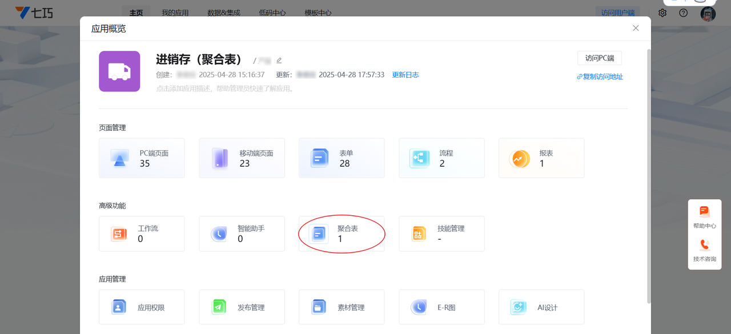Open the 流程 process card
This screenshot has height=334, width=731.
coord(441,158)
